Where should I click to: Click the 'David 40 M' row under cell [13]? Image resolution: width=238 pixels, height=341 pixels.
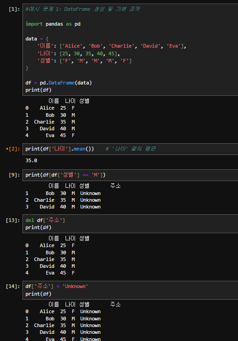point(50,266)
